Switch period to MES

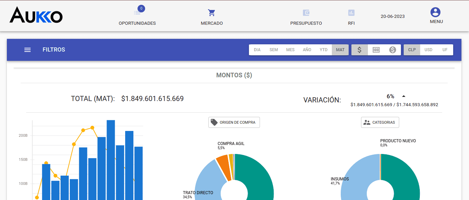pyautogui.click(x=290, y=50)
